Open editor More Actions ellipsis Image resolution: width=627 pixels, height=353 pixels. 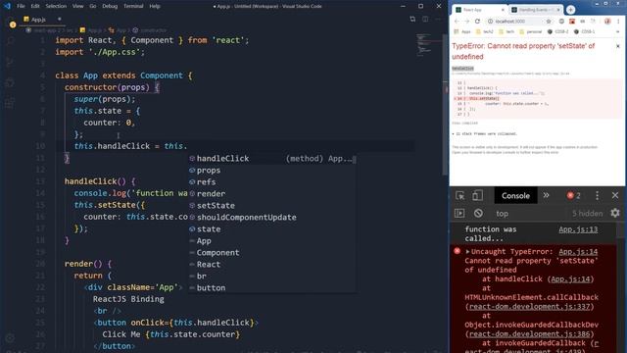438,19
